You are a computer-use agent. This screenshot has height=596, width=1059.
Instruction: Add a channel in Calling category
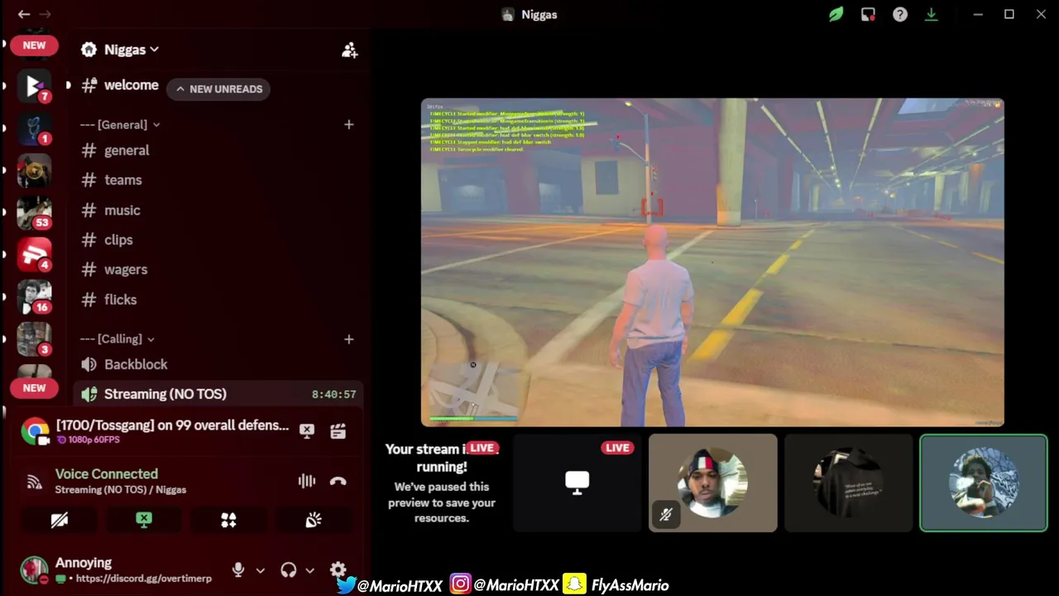click(348, 339)
